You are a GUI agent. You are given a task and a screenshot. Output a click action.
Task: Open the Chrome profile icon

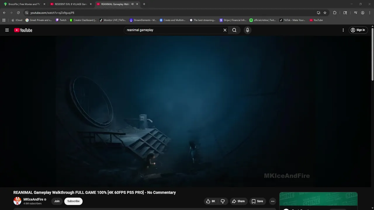363,13
